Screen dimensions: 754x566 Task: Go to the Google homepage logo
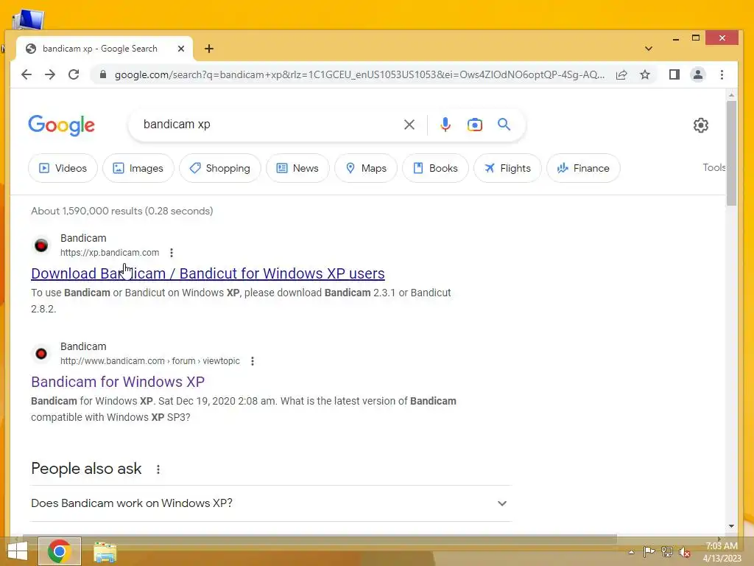click(62, 125)
